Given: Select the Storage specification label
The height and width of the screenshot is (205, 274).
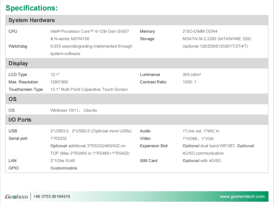Looking at the screenshot, I should (x=147, y=39).
